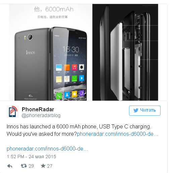This screenshot has width=177, height=173.
Task: Open the PhoneRadar account name link
Action: pos(38,109)
